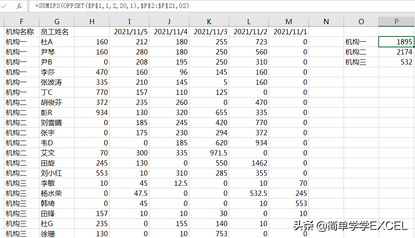Select the cell with value 532 in column P
The image size is (415, 238).
pyautogui.click(x=396, y=62)
